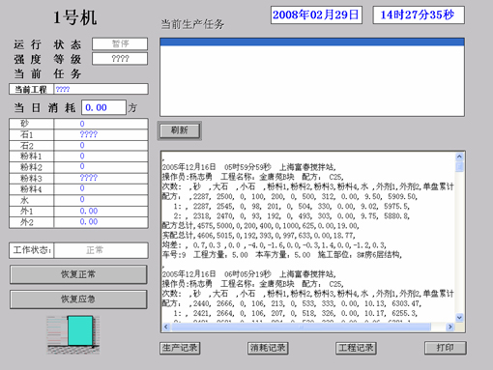The height and width of the screenshot is (370, 493).
Task: Click the 恢复应急 button
Action: [78, 299]
